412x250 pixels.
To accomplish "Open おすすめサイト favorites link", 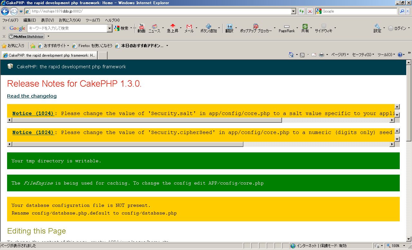I will pos(53,46).
